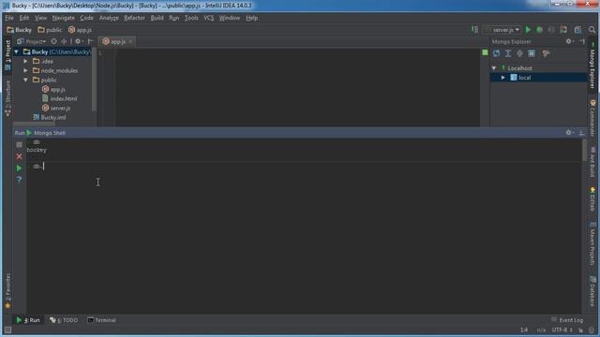The height and width of the screenshot is (337, 600).
Task: Open the TODO tool window
Action: (x=64, y=320)
